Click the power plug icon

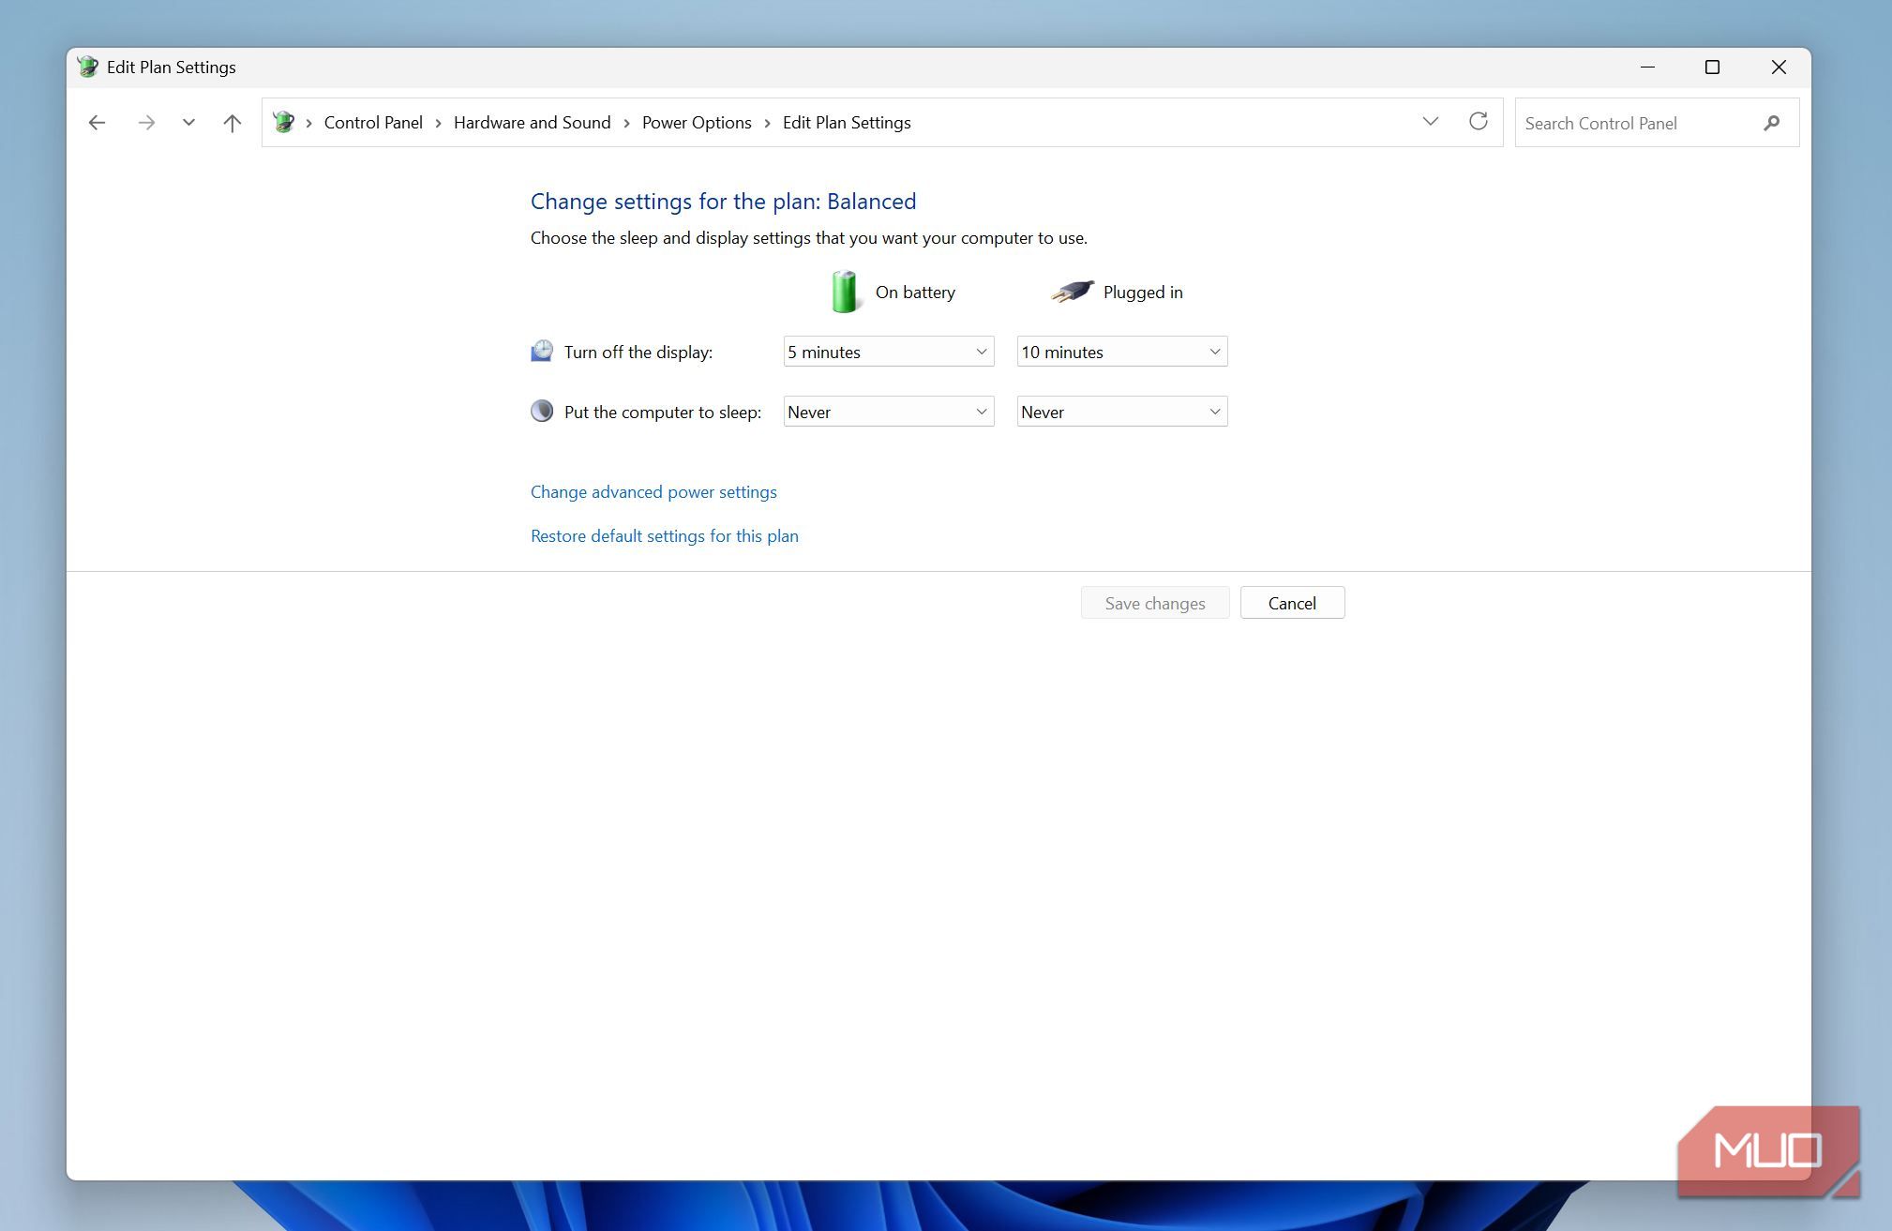(x=1073, y=292)
